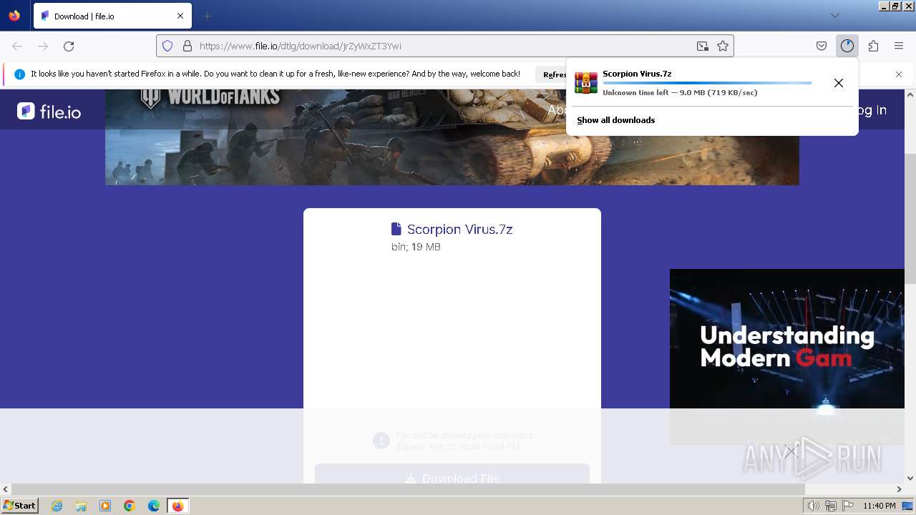Click the 11:40 PM system clock
Viewport: 916px width, 515px height.
pos(880,506)
